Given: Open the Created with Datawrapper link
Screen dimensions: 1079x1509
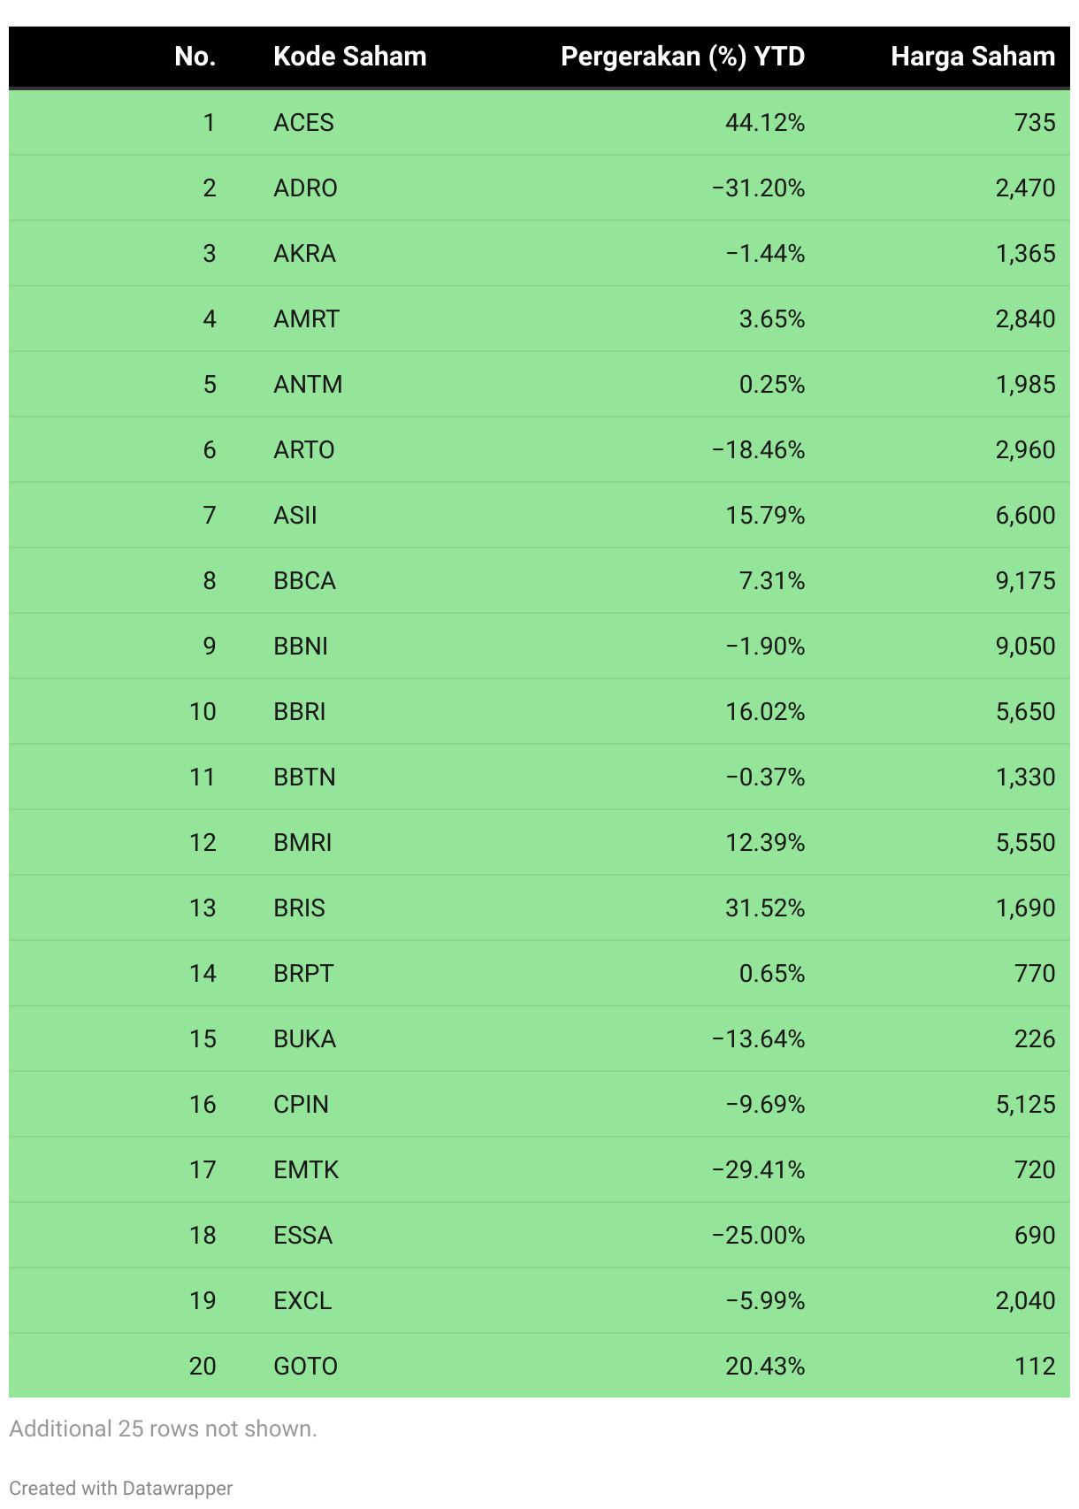Looking at the screenshot, I should click(120, 1489).
